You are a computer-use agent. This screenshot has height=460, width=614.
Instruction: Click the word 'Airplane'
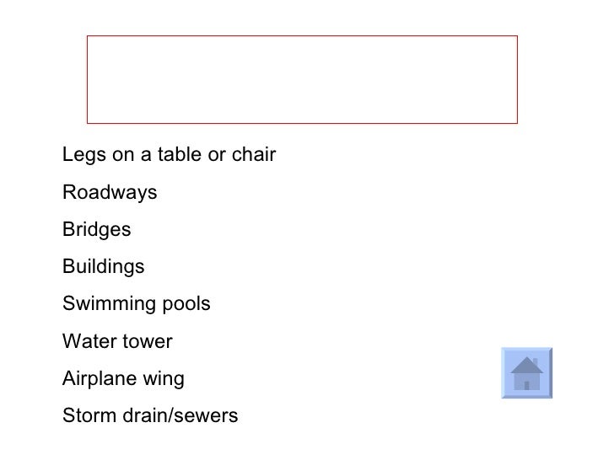coord(99,379)
